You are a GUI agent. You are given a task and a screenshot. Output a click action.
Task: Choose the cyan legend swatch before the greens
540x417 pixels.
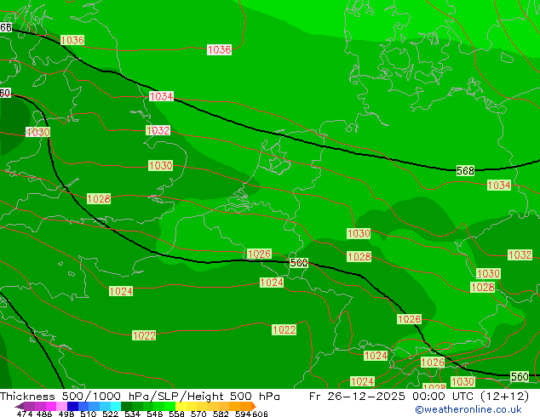pyautogui.click(x=116, y=406)
